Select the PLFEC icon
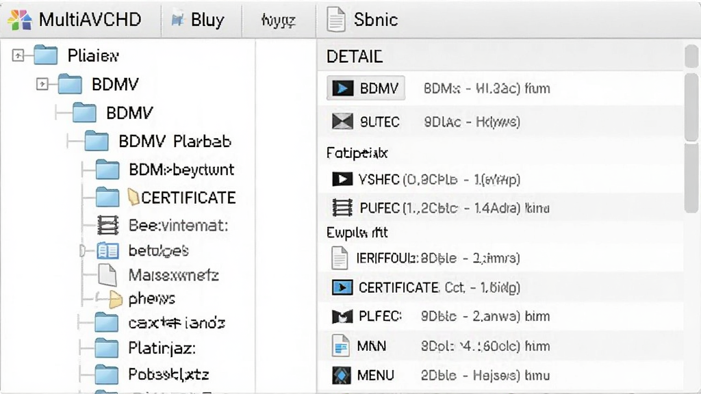 pos(342,316)
